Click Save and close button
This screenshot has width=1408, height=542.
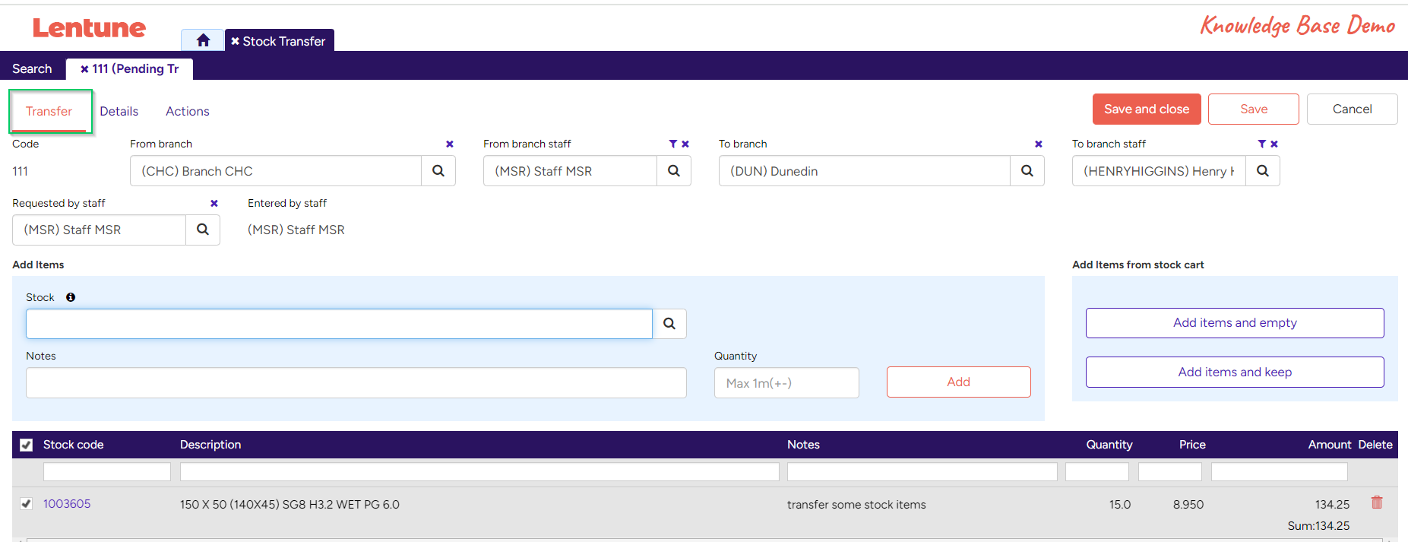[1147, 109]
